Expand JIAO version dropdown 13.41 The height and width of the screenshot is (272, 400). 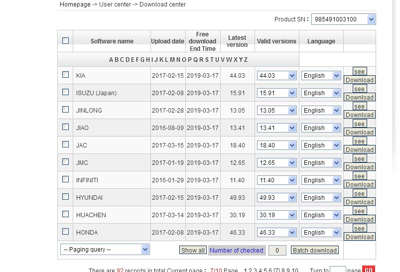coord(277,128)
